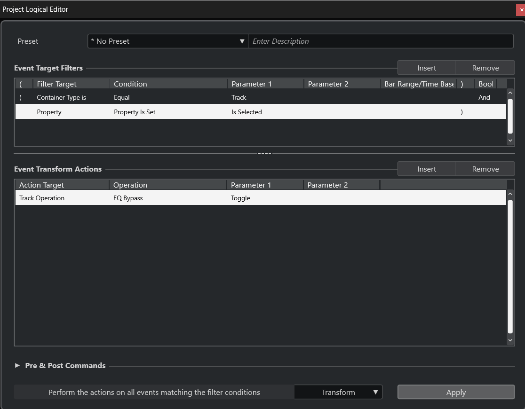Insert a new event transform action
The image size is (525, 409).
[426, 169]
